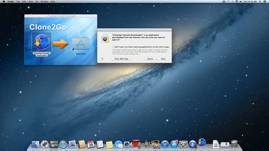Open the Wi-Fi status menu
The image size is (269, 151).
click(237, 1)
